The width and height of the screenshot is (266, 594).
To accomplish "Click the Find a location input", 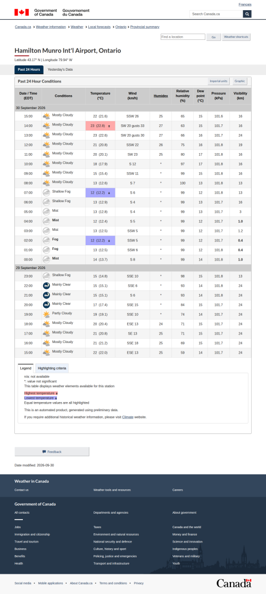I will point(182,37).
